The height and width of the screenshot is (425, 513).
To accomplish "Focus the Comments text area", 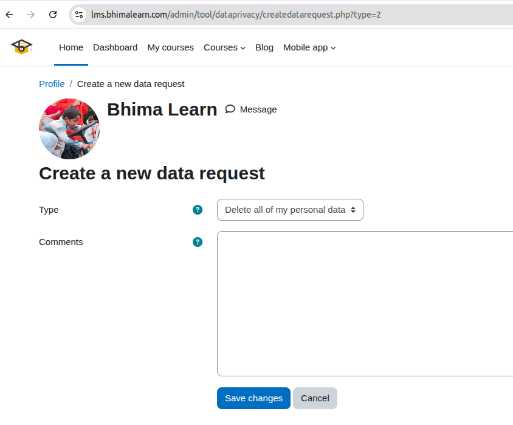I will 365,303.
